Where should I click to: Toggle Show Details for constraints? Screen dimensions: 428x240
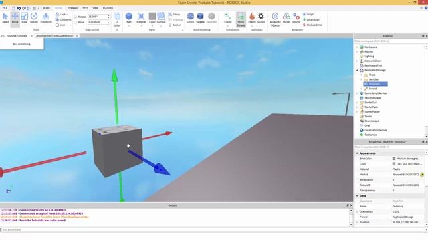tap(241, 19)
